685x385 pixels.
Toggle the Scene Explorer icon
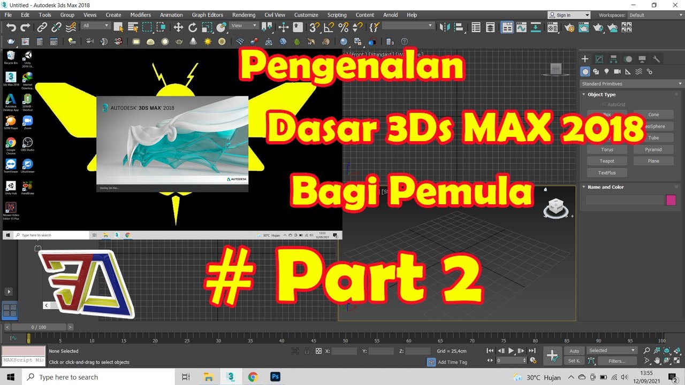[476, 27]
